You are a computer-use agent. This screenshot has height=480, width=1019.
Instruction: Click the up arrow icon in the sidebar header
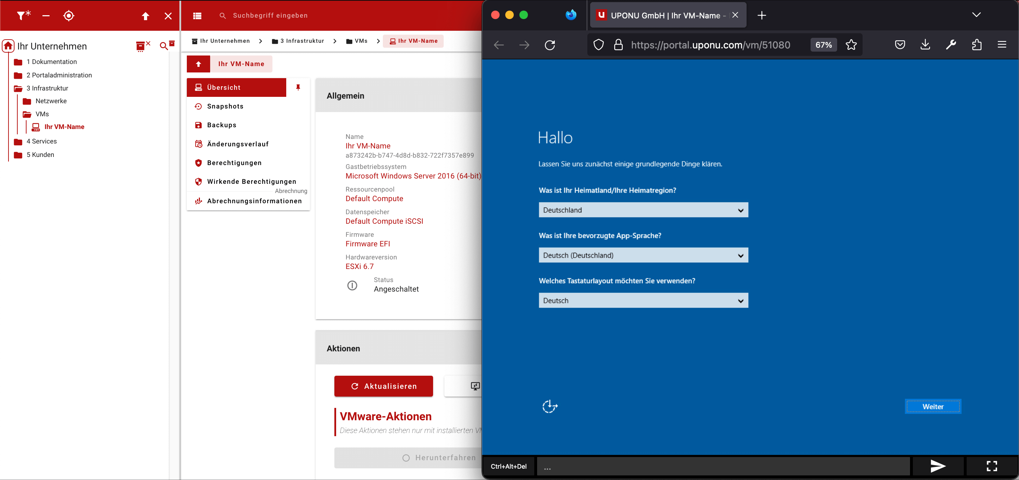145,16
